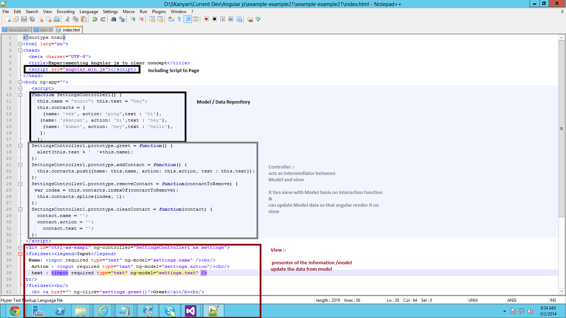Zoom in on the editor text
566x318 pixels.
pos(133,19)
